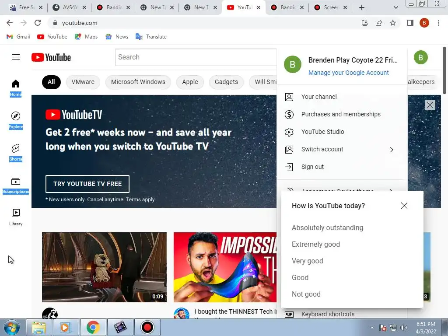448x336 pixels.
Task: Open Subscriptions in the sidebar
Action: tap(16, 185)
